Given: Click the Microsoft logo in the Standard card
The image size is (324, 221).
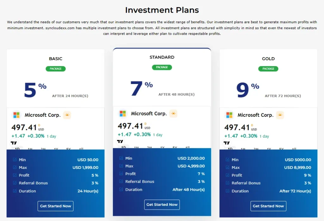Looking at the screenshot, I should coord(123,114).
